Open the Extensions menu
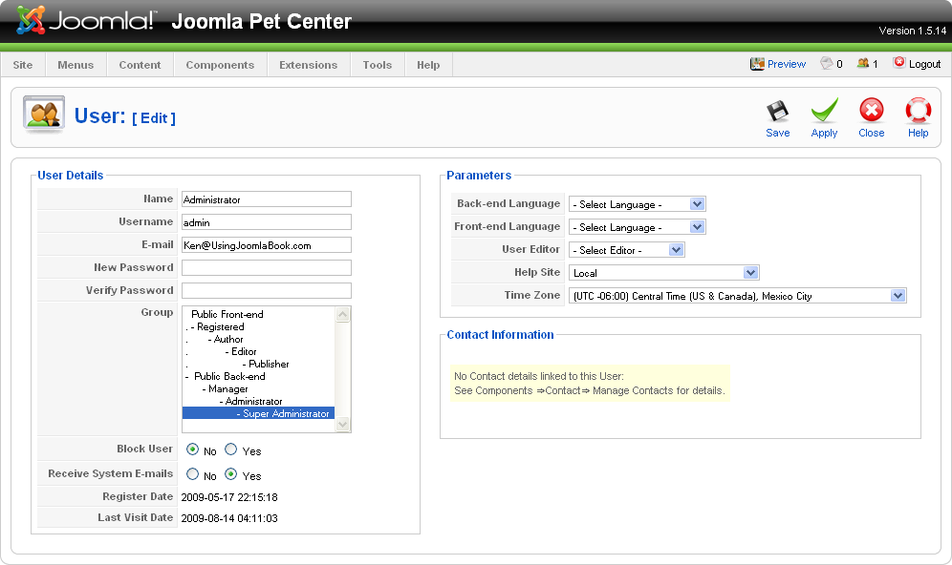 tap(309, 65)
